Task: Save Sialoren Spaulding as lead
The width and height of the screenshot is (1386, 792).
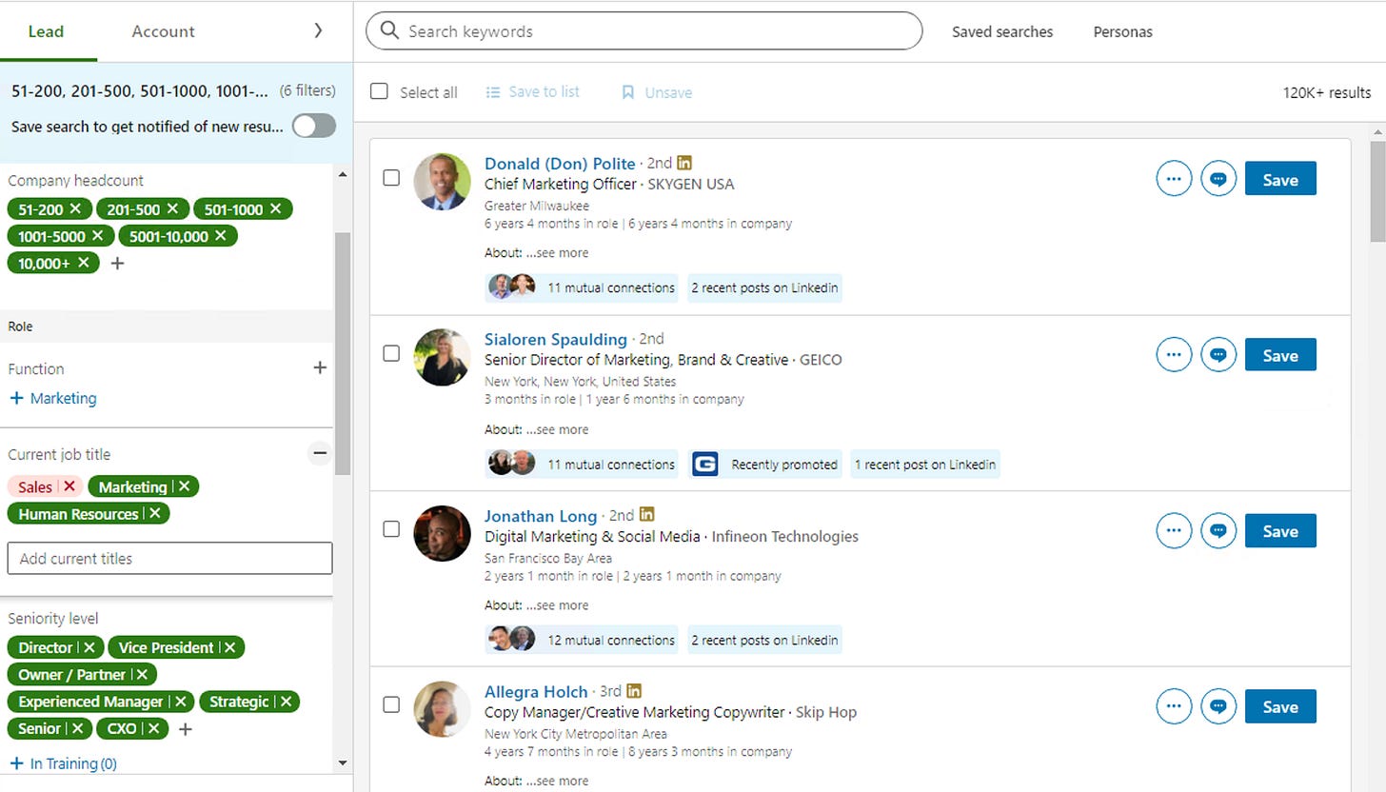Action: pos(1280,355)
